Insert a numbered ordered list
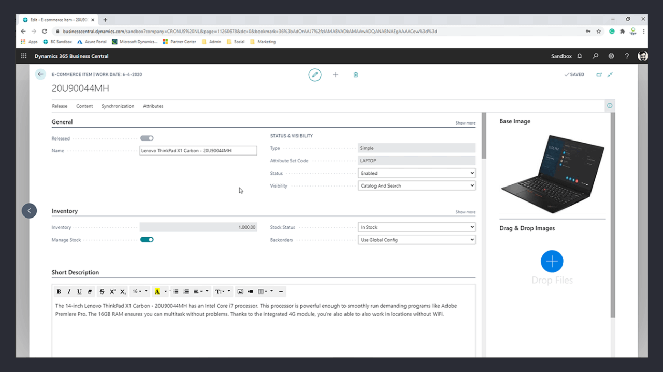663x372 pixels. click(x=186, y=292)
